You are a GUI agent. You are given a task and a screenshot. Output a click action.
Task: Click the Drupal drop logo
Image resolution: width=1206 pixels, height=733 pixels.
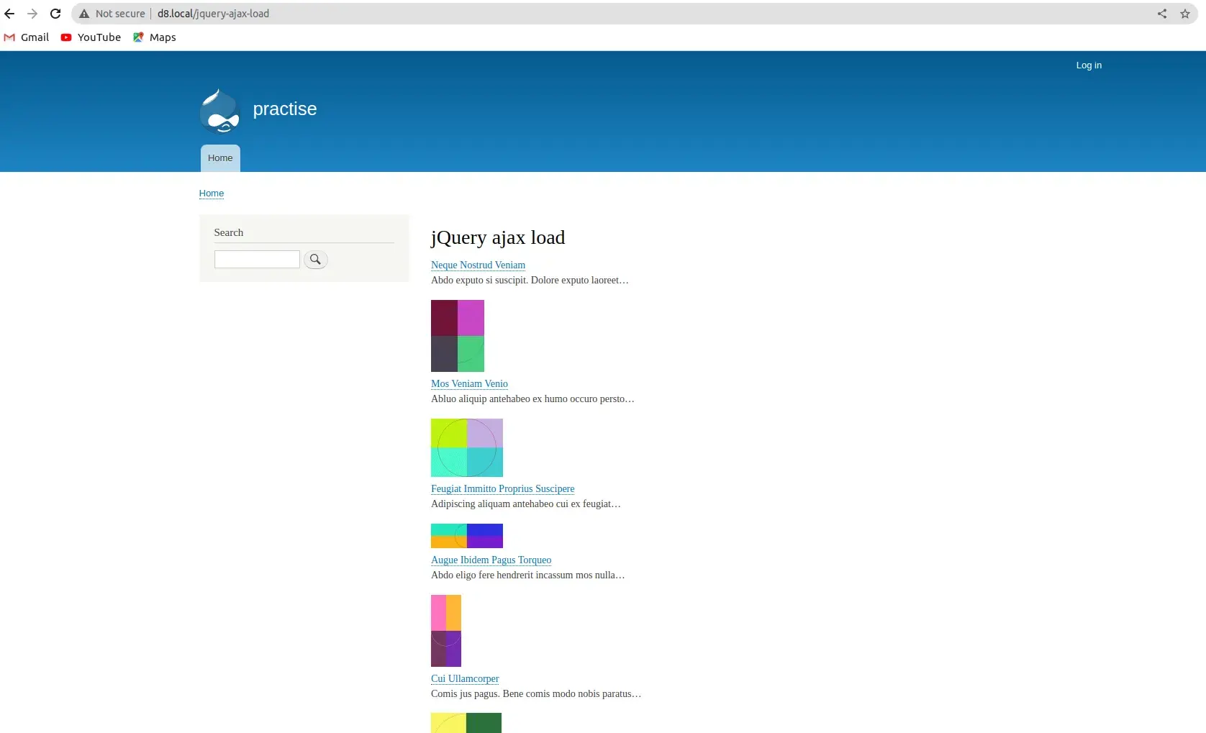pos(219,111)
